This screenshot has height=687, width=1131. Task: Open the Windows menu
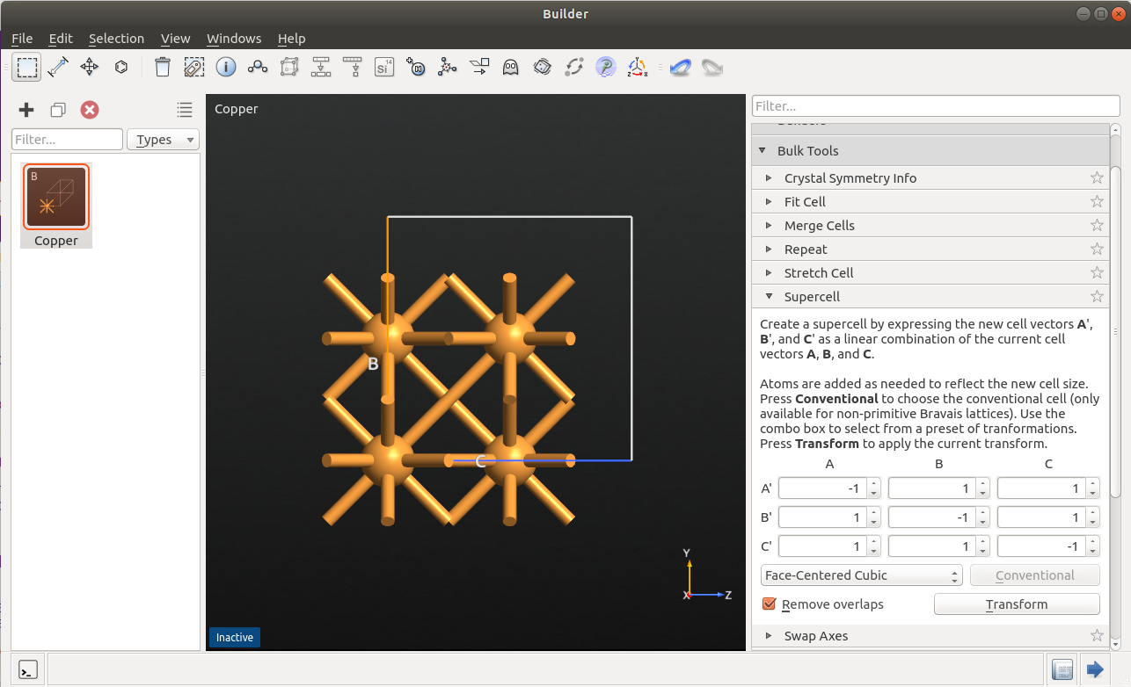coord(234,39)
